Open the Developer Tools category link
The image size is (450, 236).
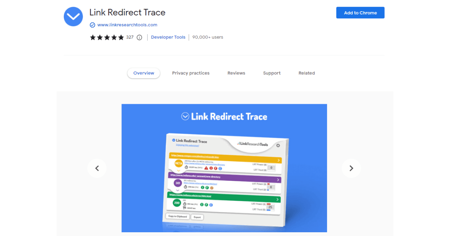click(x=168, y=37)
